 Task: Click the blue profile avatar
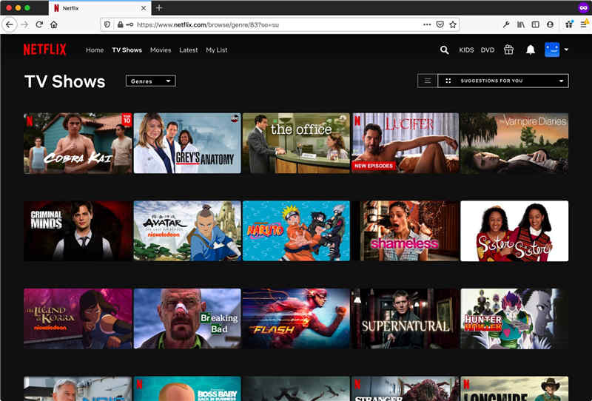click(x=552, y=50)
